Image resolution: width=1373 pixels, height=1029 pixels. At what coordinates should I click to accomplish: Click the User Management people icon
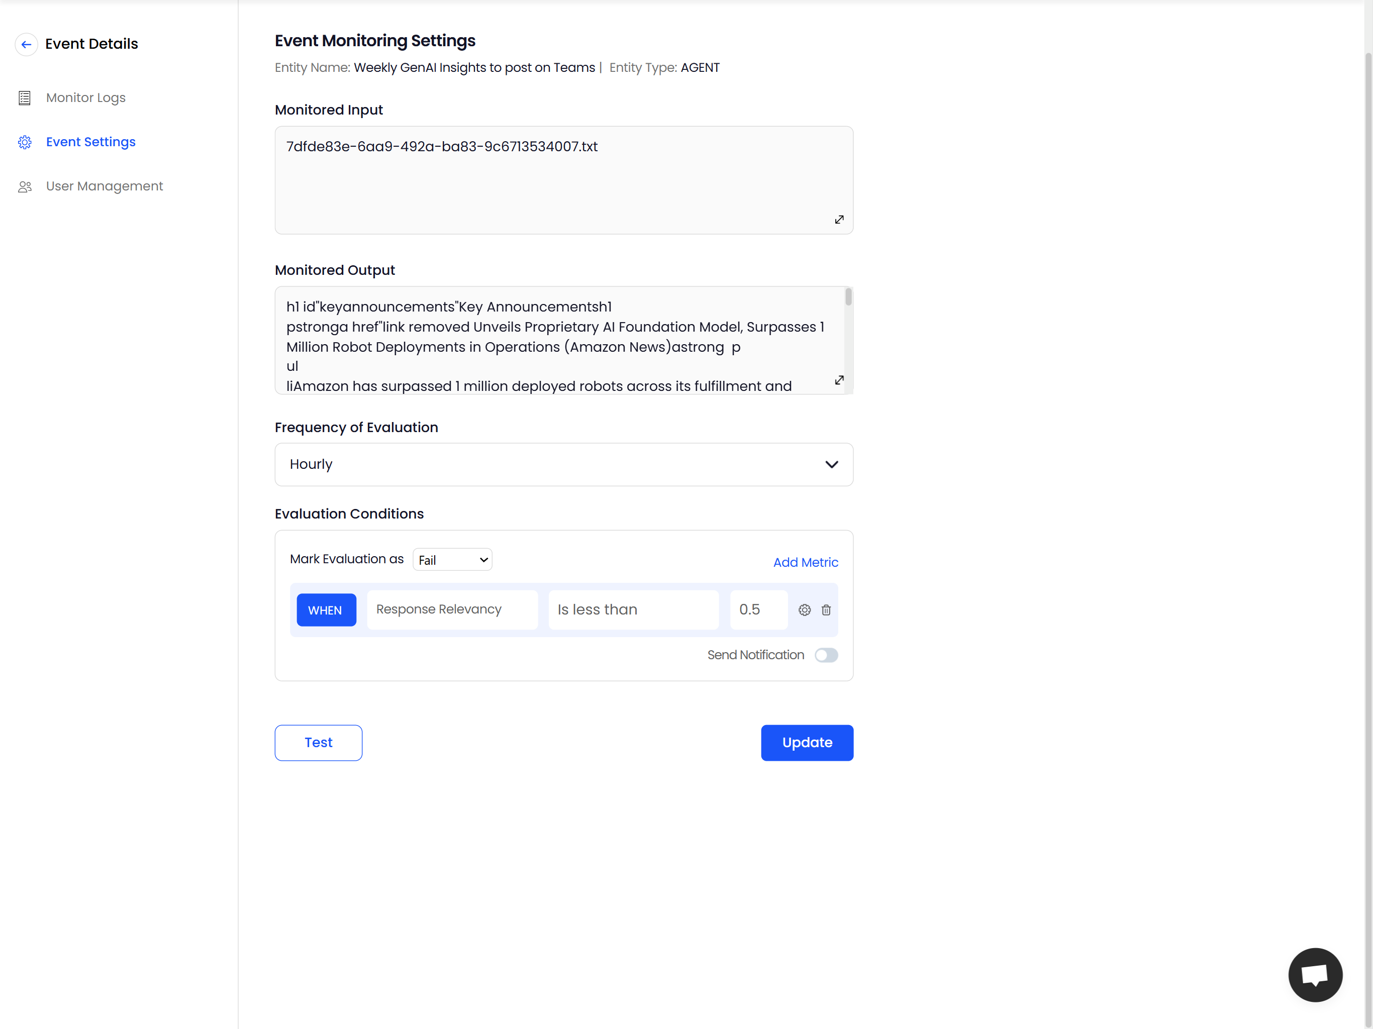(x=25, y=187)
